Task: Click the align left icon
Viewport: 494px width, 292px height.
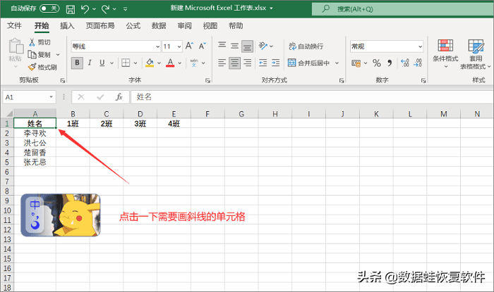Action: (x=222, y=63)
